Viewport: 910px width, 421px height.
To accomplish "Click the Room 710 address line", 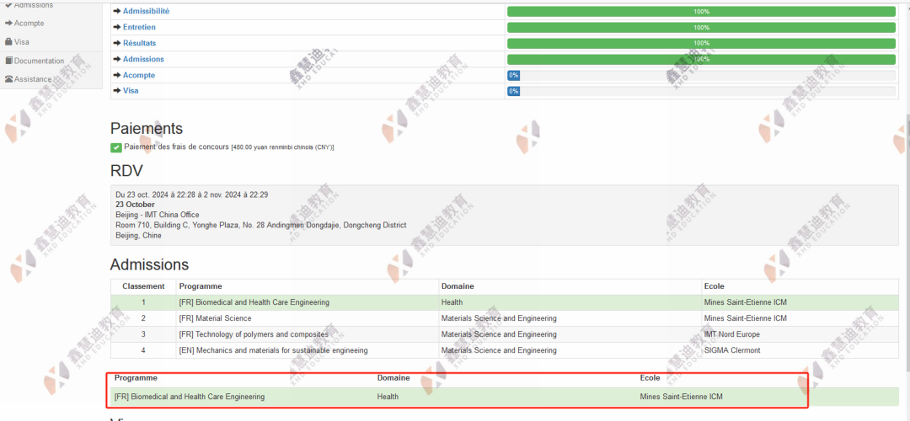I will pos(261,225).
